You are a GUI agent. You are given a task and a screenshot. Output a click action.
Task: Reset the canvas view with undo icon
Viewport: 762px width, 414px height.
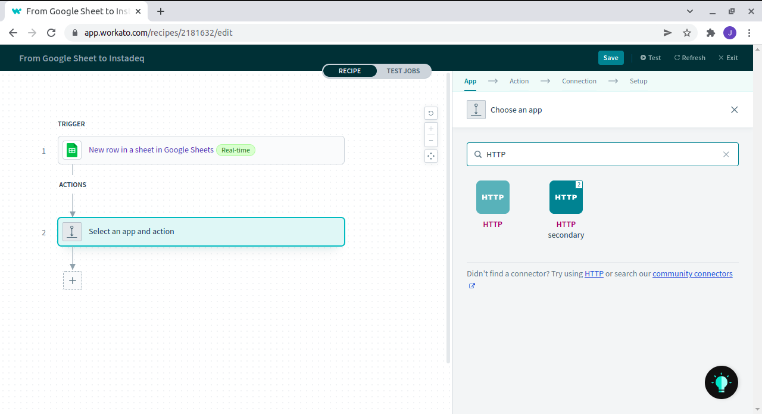coord(431,113)
